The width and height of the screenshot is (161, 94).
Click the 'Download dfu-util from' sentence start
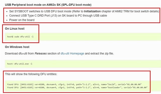click(19, 54)
